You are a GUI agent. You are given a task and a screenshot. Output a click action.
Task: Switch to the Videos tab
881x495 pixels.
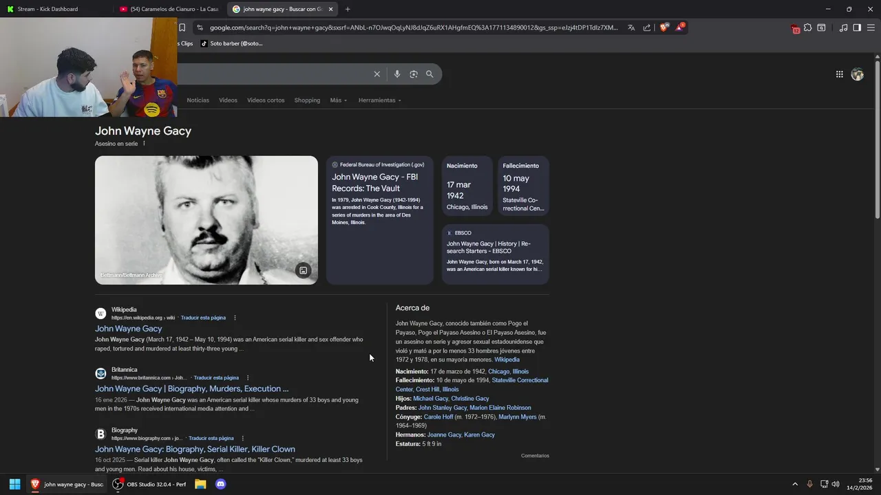coord(228,100)
